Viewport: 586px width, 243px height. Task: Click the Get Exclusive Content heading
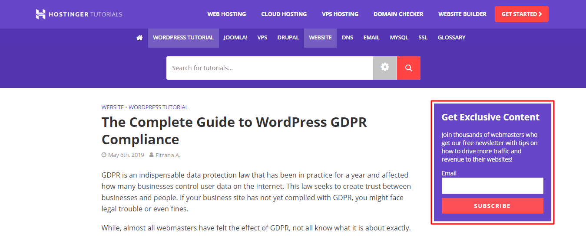490,117
